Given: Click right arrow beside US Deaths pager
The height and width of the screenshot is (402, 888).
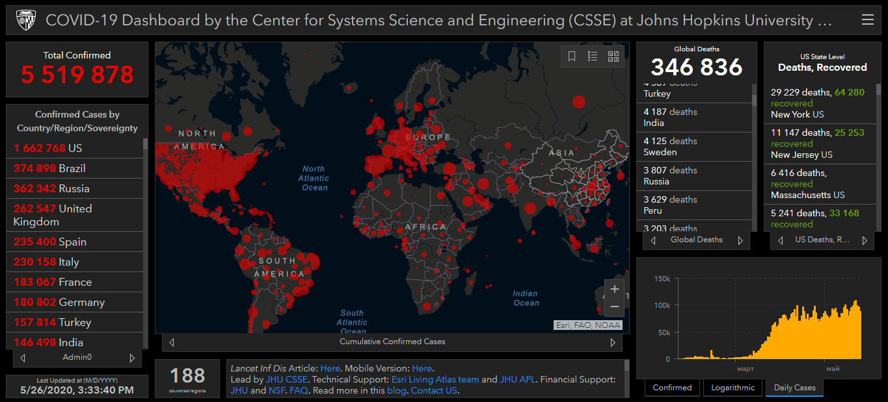Looking at the screenshot, I should pyautogui.click(x=865, y=240).
